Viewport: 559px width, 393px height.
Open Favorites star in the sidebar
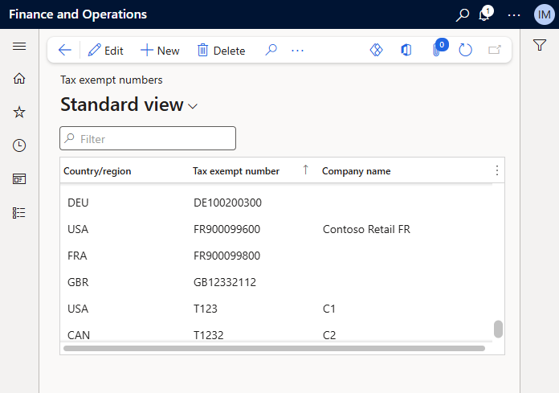click(x=19, y=113)
